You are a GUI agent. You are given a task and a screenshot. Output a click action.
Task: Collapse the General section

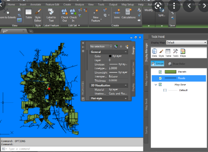click(x=125, y=52)
